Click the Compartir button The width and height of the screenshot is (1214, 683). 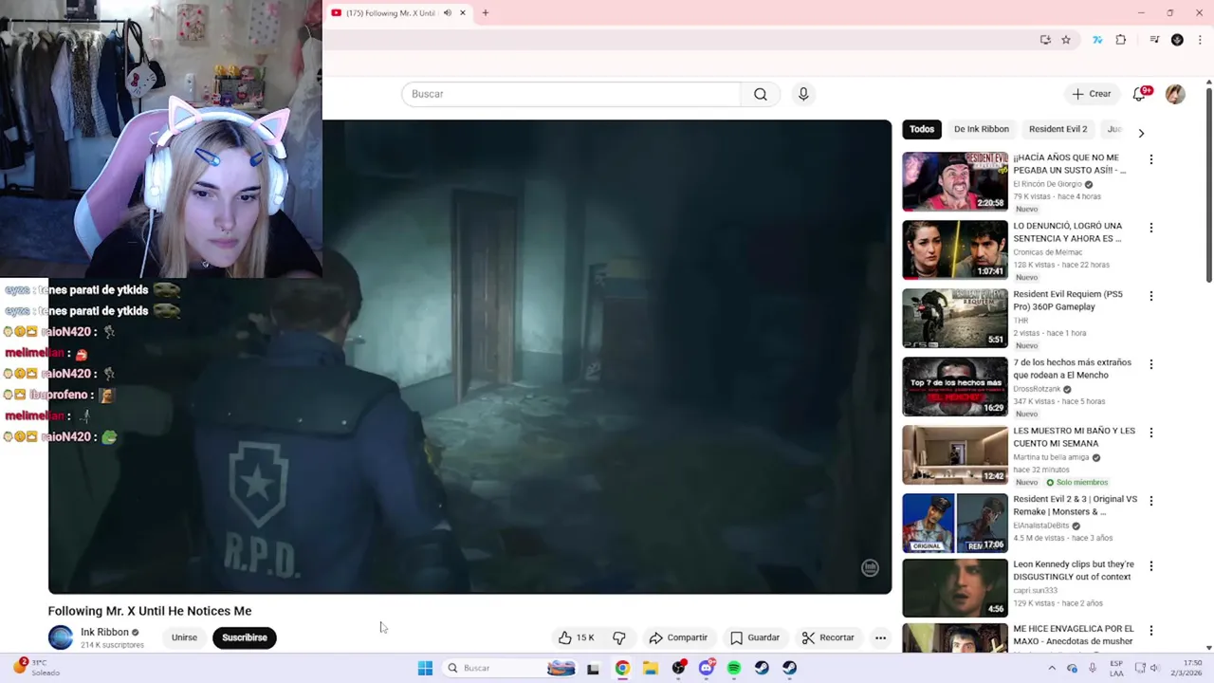pos(678,637)
